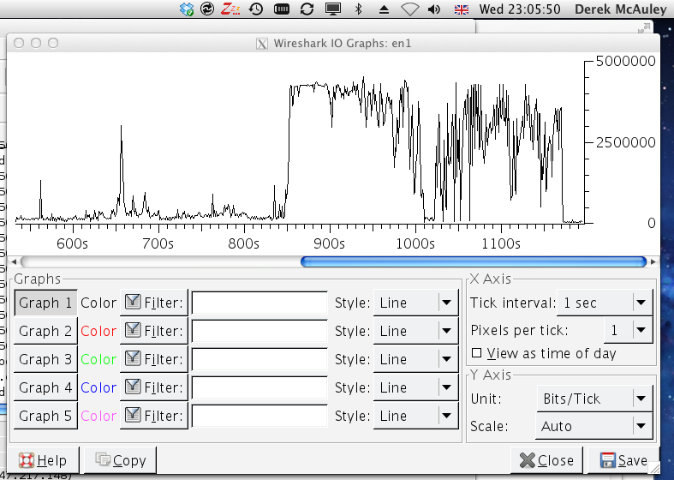
Task: Click the circular arrows sync icon
Action: click(307, 9)
